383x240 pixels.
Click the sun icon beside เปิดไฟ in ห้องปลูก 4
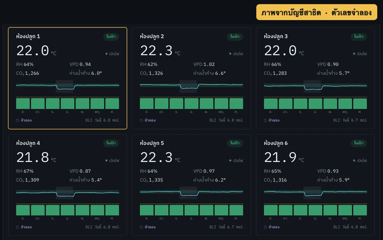click(107, 161)
